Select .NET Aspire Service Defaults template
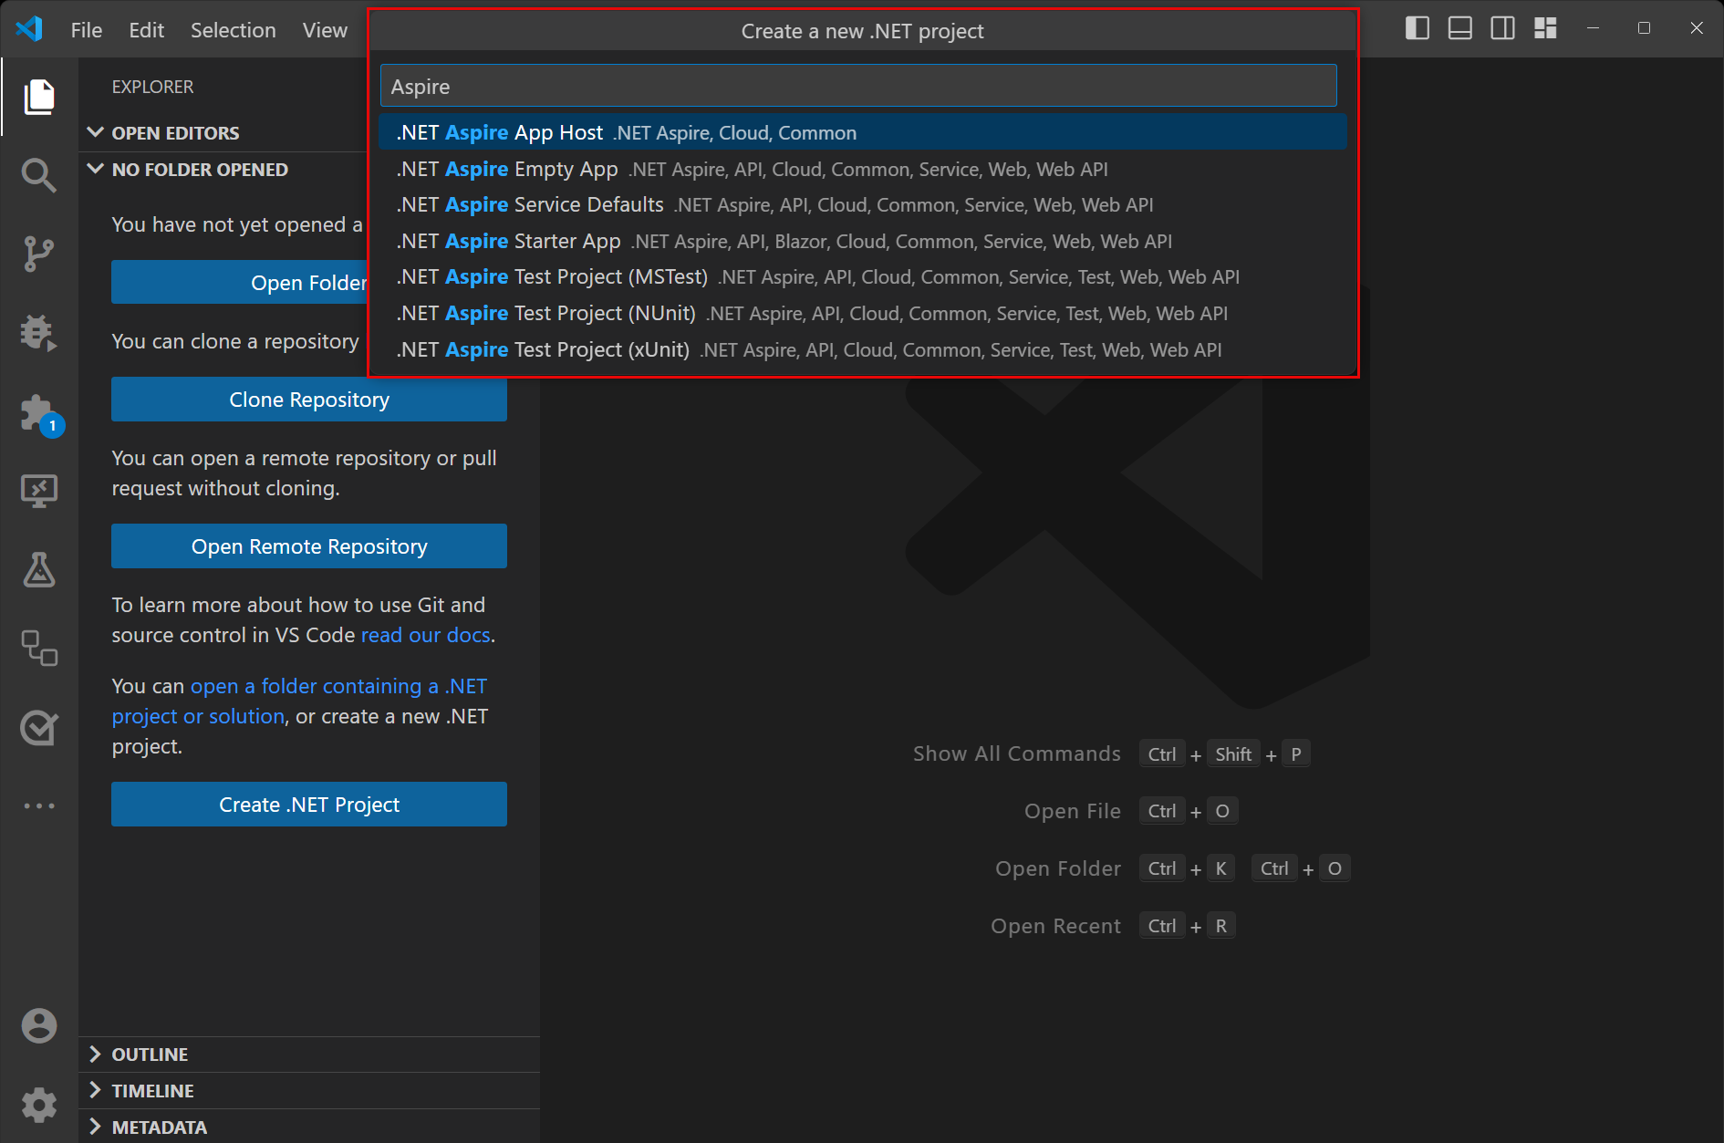 point(863,204)
